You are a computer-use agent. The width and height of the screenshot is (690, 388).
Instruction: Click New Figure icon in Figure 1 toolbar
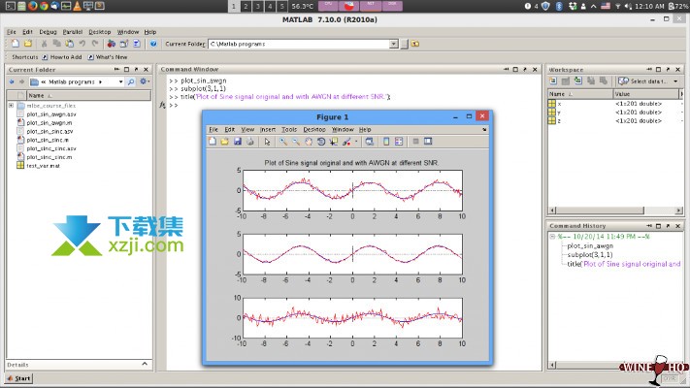[x=213, y=142]
